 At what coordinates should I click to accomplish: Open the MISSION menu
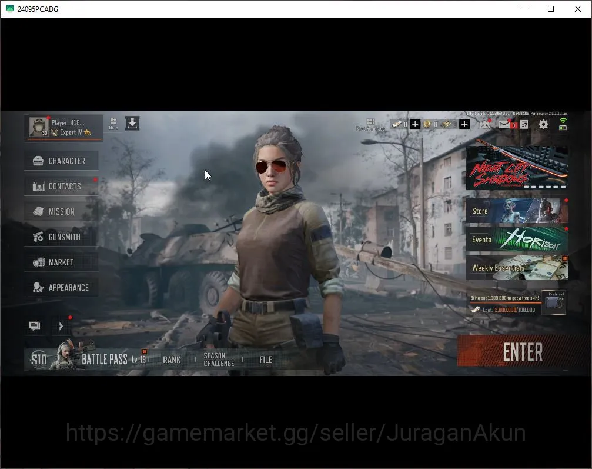click(62, 212)
